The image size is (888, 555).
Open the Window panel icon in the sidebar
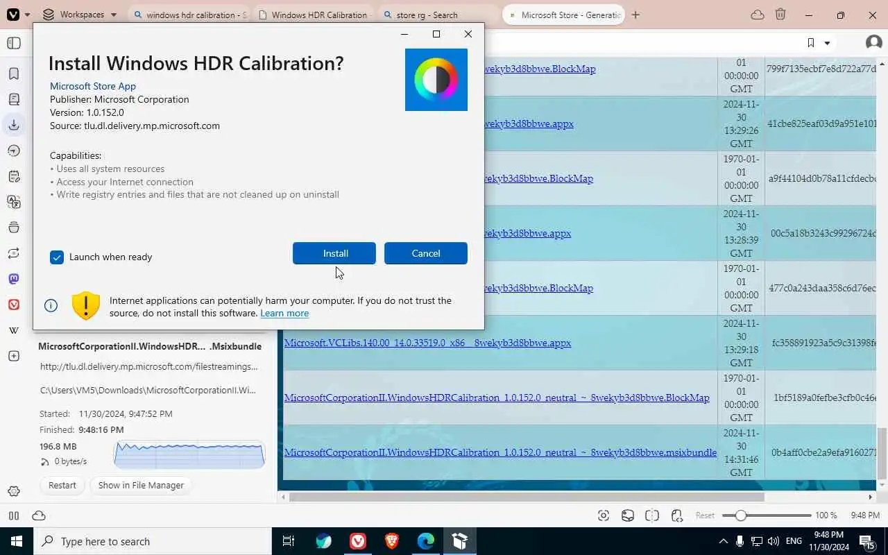tap(14, 228)
